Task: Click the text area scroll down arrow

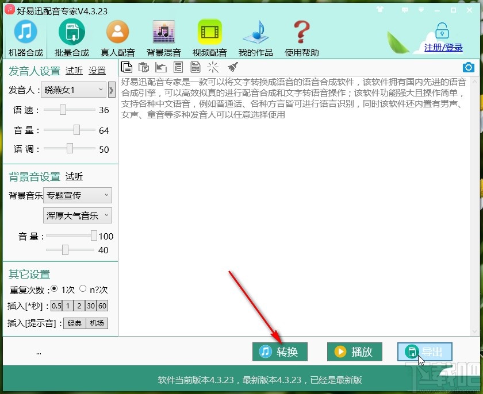Action: click(x=474, y=331)
